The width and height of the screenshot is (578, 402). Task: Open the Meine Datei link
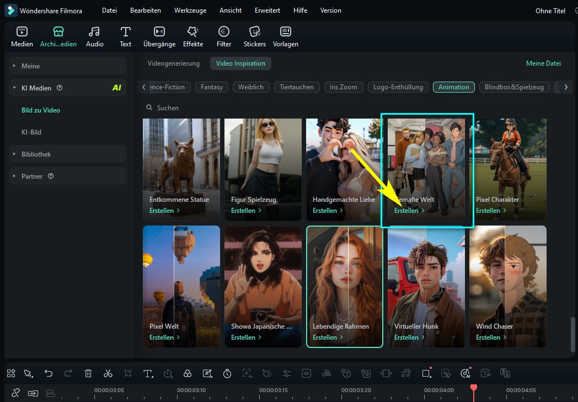pyautogui.click(x=543, y=63)
